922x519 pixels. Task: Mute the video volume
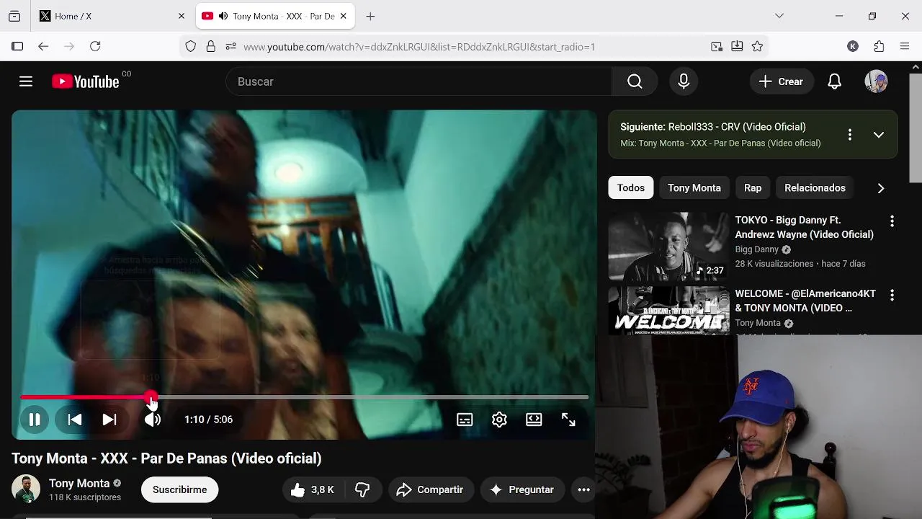coord(153,420)
